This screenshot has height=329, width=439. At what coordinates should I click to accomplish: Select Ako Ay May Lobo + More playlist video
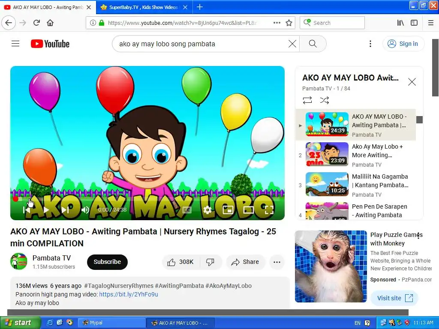tap(355, 155)
